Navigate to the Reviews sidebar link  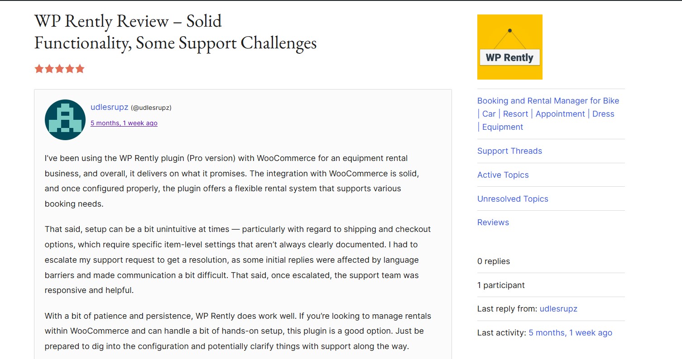[x=493, y=222]
